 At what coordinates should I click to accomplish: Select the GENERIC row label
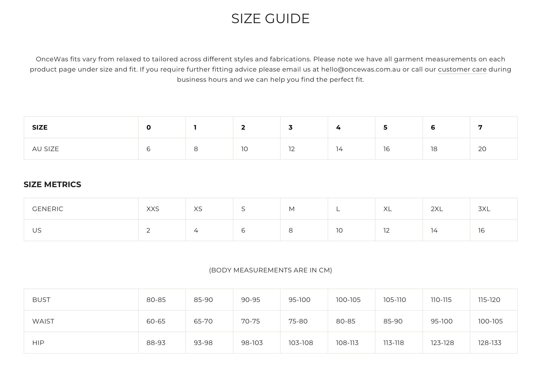point(81,209)
